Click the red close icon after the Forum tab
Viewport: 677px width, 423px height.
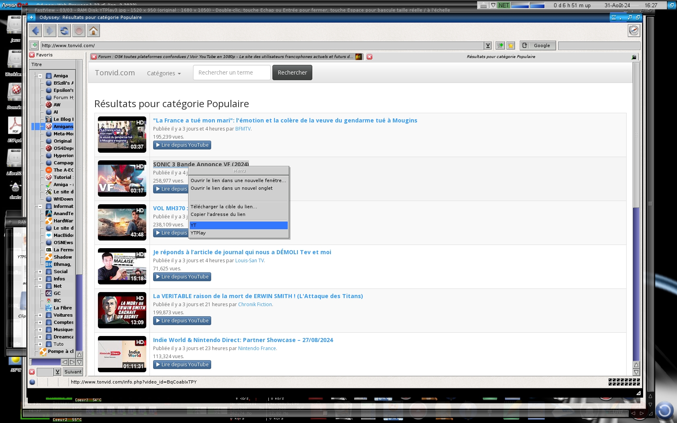click(370, 57)
